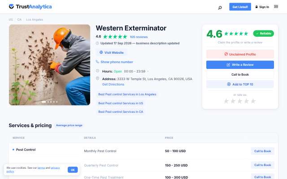The height and width of the screenshot is (179, 287).
Task: Open Best Pest control Services in CA
Action: tap(121, 111)
